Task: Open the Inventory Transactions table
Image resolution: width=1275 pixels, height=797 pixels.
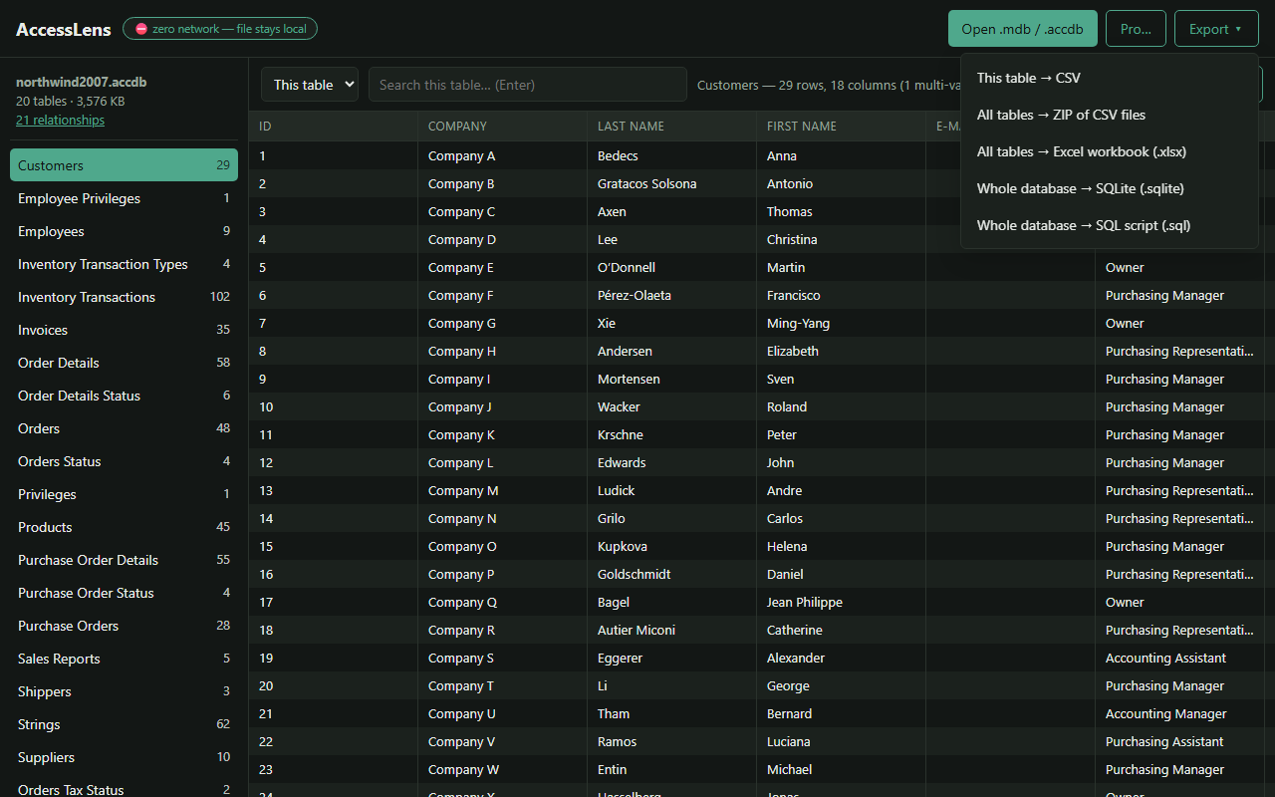Action: click(124, 297)
